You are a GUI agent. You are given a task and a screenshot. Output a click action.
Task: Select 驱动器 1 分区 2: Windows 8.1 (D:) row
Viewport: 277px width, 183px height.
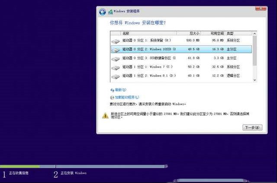click(181, 76)
